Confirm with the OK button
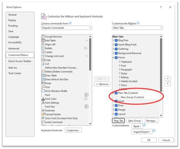 149,140
